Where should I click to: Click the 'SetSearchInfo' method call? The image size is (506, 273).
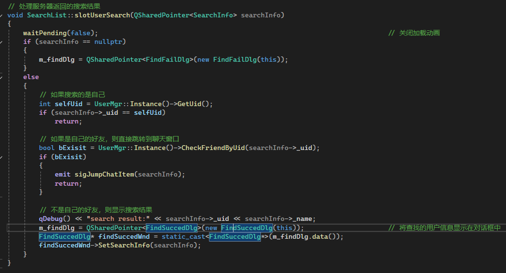(124, 245)
